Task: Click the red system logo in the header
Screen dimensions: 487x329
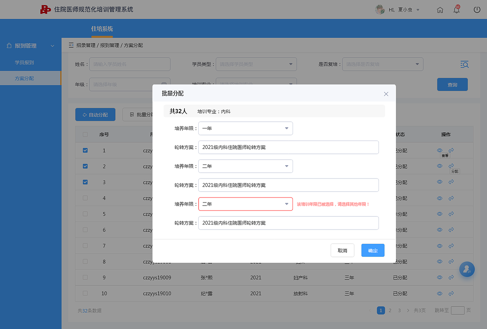Action: pyautogui.click(x=45, y=9)
